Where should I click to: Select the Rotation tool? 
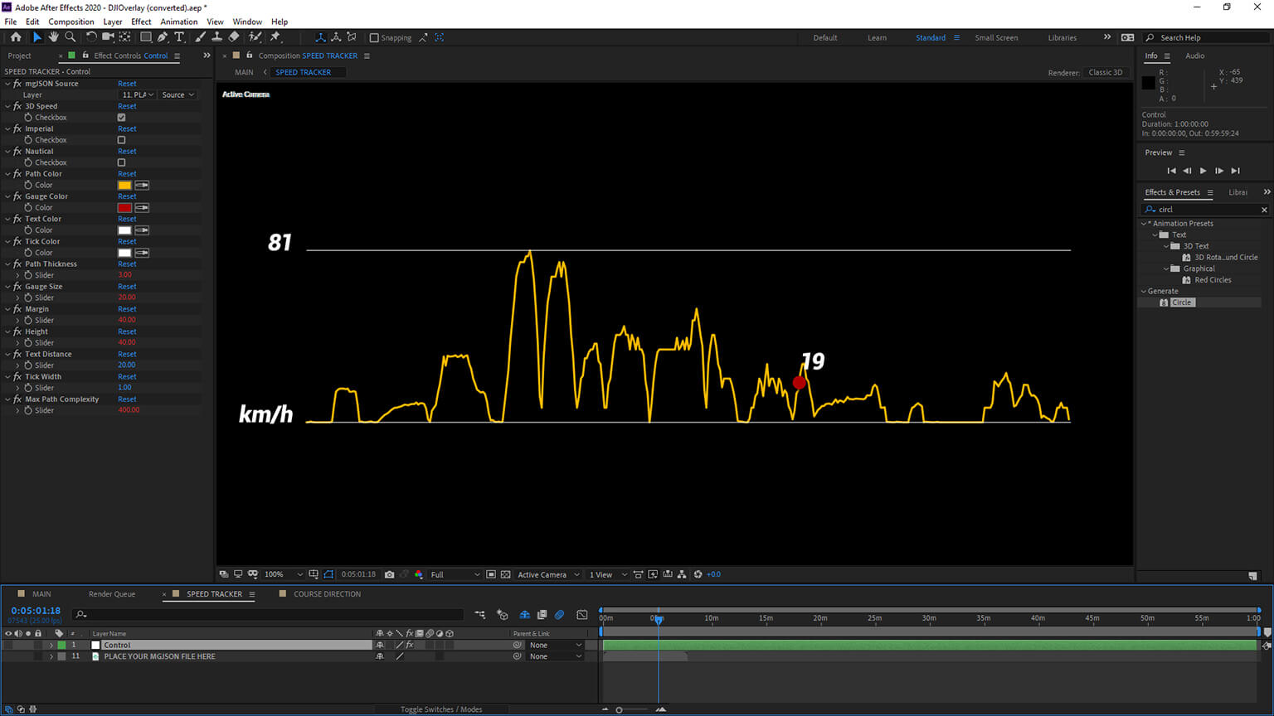coord(91,37)
